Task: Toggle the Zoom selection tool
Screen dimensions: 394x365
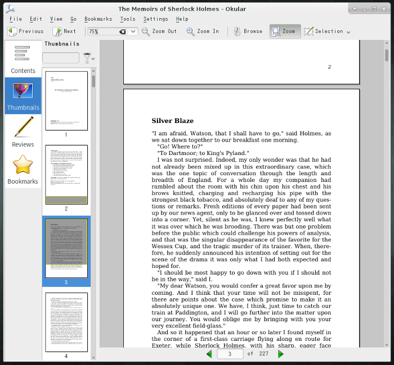Action: 285,31
